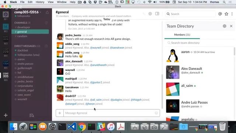
Task: Open the History menu
Action: coord(40,2)
